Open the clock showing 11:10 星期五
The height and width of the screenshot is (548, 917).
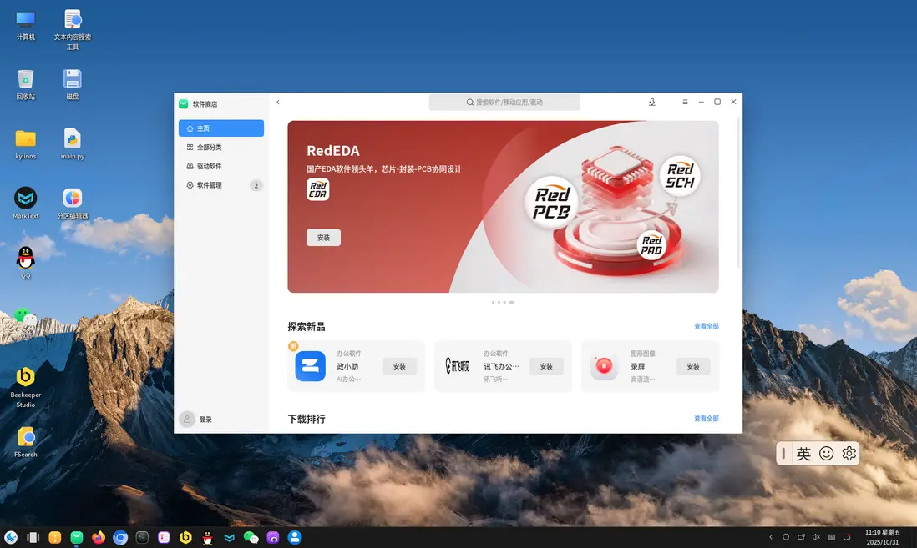(x=883, y=537)
